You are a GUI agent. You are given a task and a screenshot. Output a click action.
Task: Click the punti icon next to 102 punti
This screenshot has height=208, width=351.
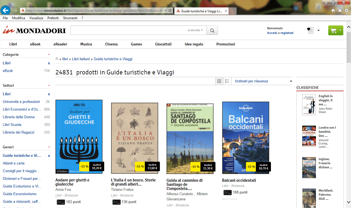(61, 202)
